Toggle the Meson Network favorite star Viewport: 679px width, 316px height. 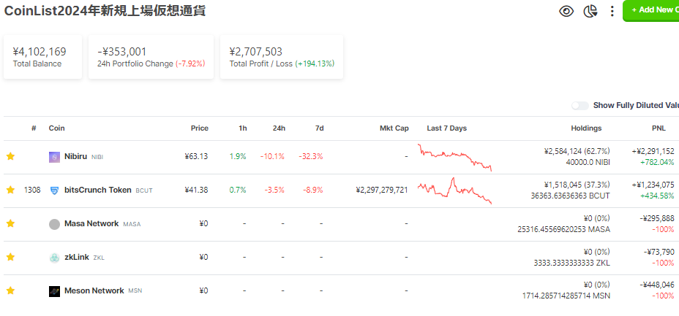tap(10, 290)
